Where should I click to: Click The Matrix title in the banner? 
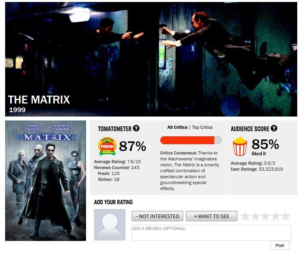39,100
